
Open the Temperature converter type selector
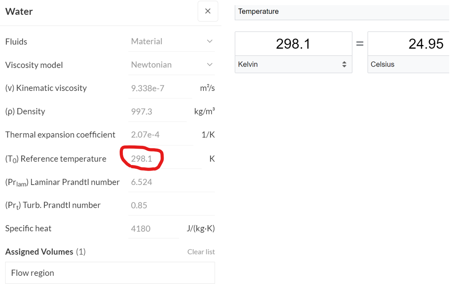pyautogui.click(x=342, y=12)
